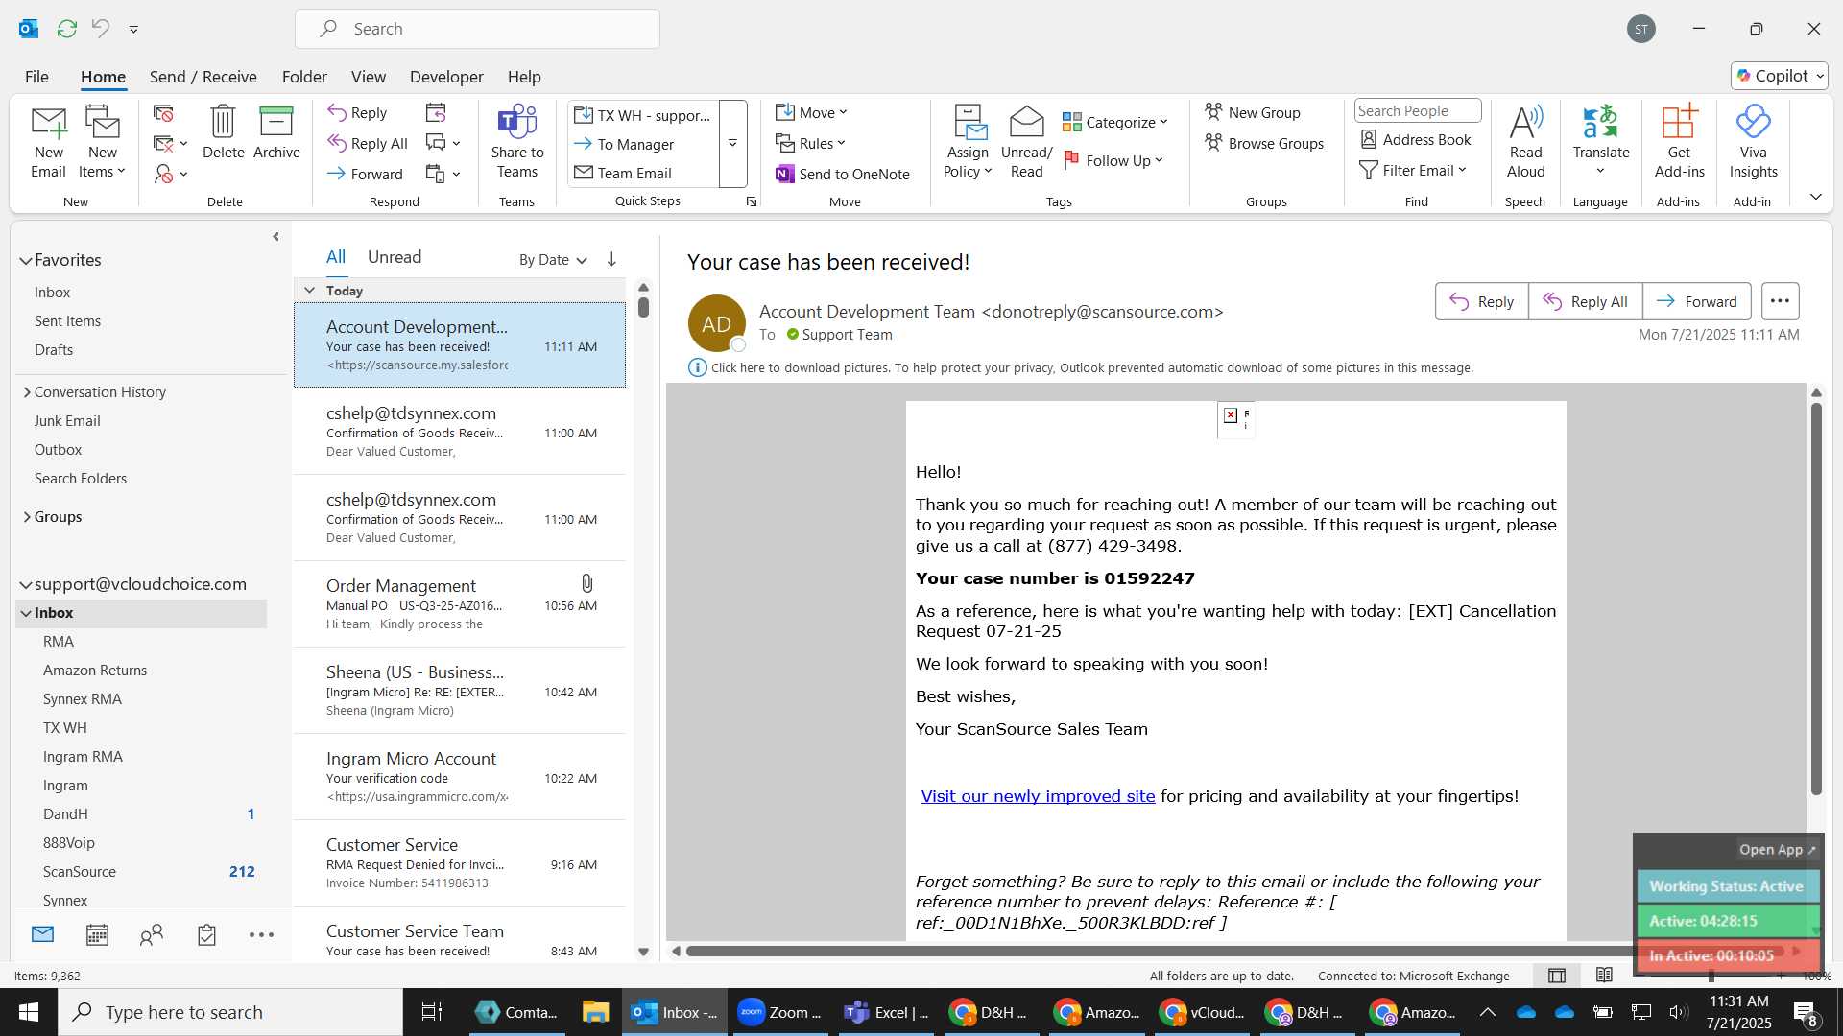Image resolution: width=1843 pixels, height=1036 pixels.
Task: Expand Conversation History folder
Action: click(x=27, y=391)
